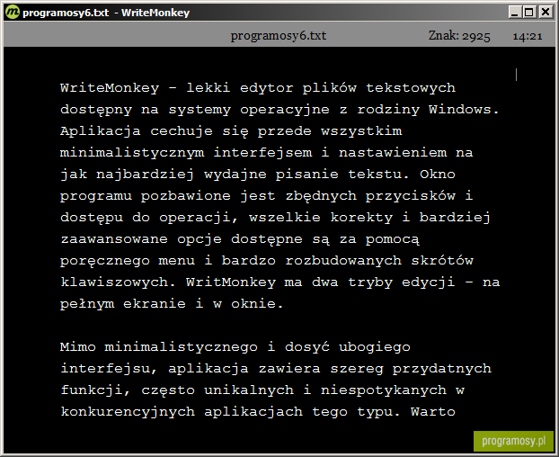This screenshot has height=457, width=559.
Task: Maximize the WriteMonkey window
Action: point(529,12)
